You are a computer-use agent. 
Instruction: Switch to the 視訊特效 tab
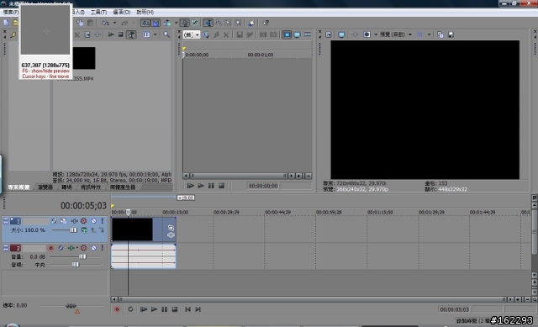pos(91,187)
